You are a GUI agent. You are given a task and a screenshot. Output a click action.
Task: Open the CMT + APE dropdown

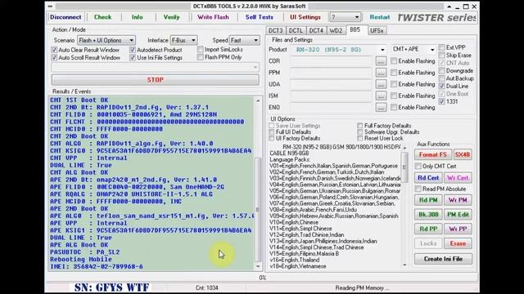(413, 49)
